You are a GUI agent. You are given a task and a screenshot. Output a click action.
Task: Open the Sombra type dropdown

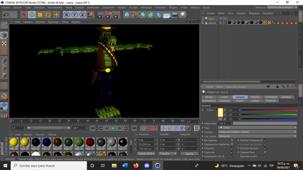click(258, 132)
